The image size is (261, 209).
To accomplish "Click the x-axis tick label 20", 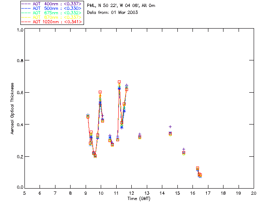I will click(x=254, y=193).
